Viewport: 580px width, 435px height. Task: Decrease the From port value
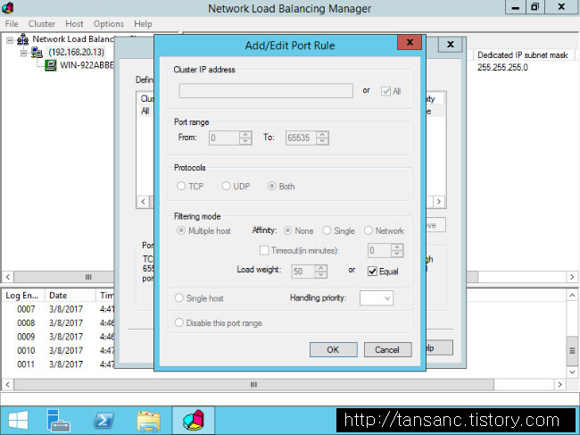click(x=245, y=141)
